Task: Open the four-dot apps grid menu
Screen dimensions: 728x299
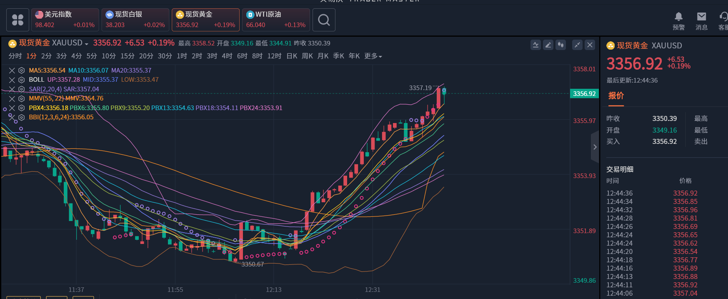Action: pyautogui.click(x=18, y=20)
